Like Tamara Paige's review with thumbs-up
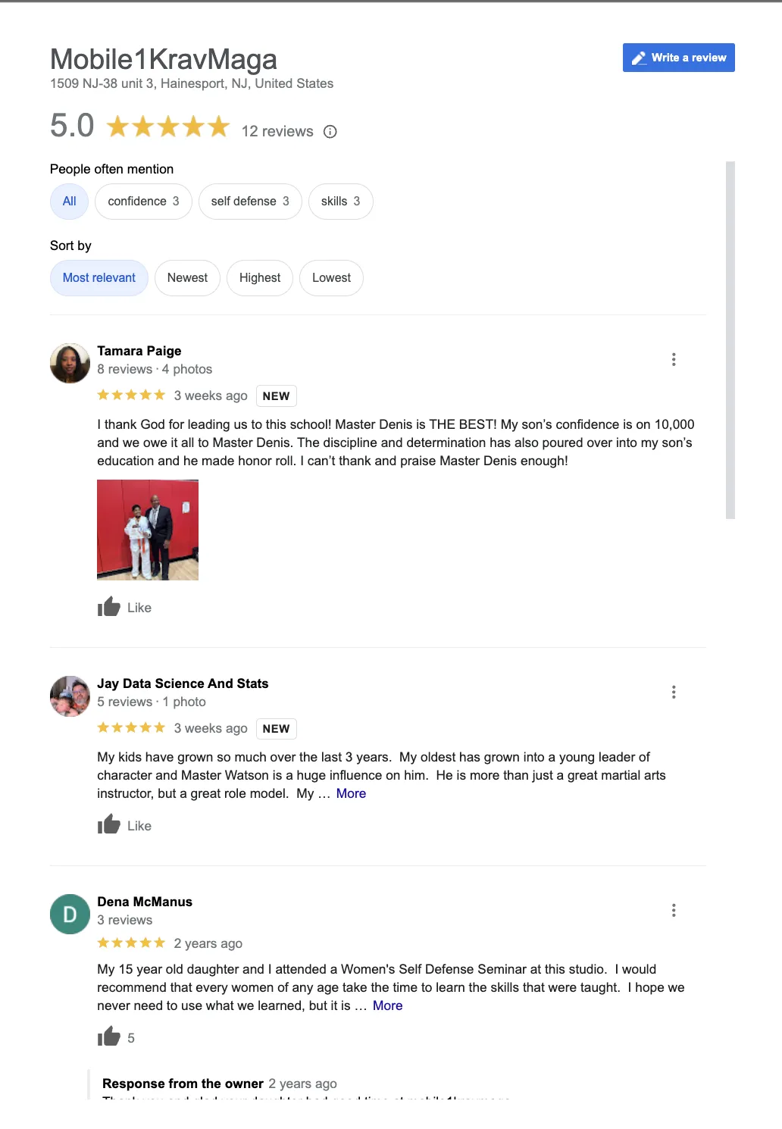This screenshot has height=1129, width=782. point(109,607)
